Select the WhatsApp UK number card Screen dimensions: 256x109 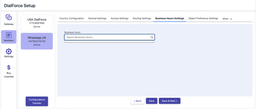(x=37, y=41)
